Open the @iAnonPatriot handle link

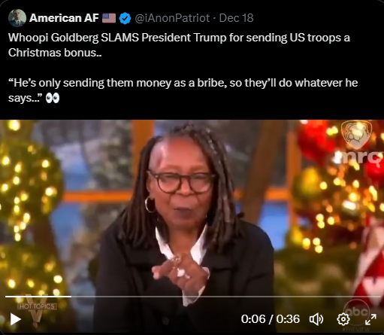point(172,18)
